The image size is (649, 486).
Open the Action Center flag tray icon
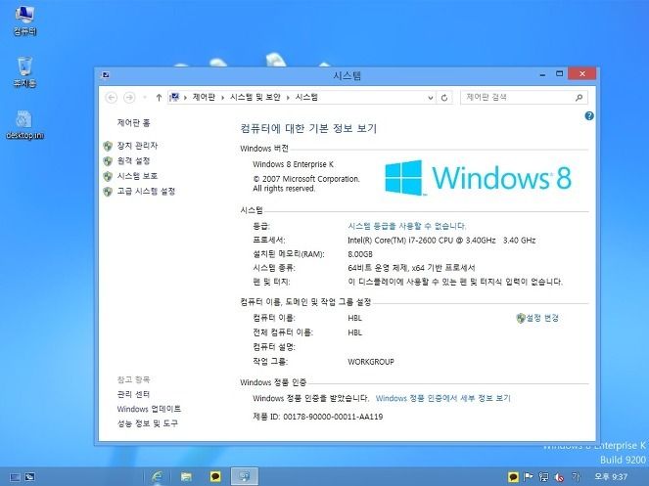tap(529, 477)
